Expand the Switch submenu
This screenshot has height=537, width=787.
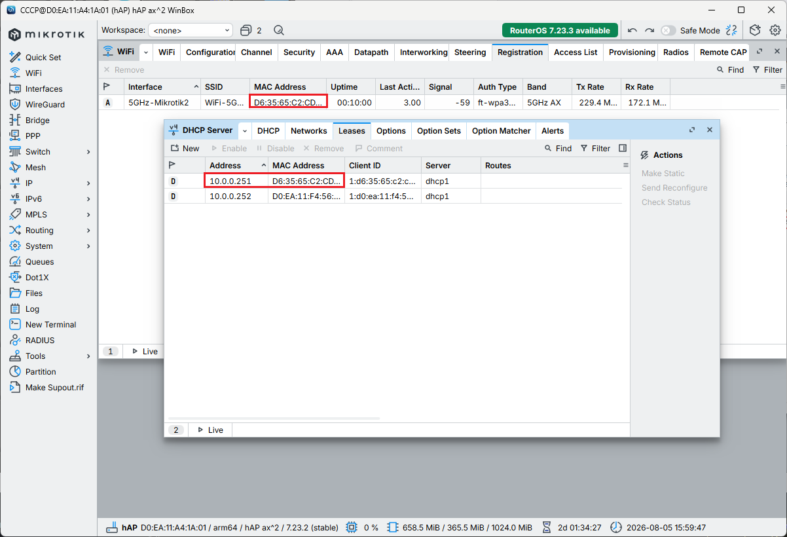(88, 152)
